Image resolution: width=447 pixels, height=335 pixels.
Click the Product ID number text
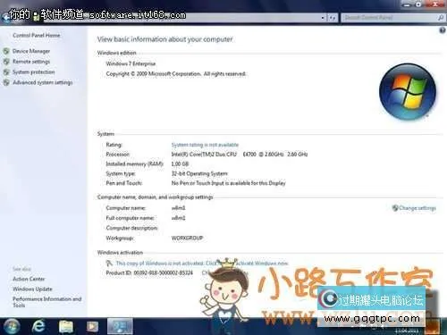tap(163, 272)
